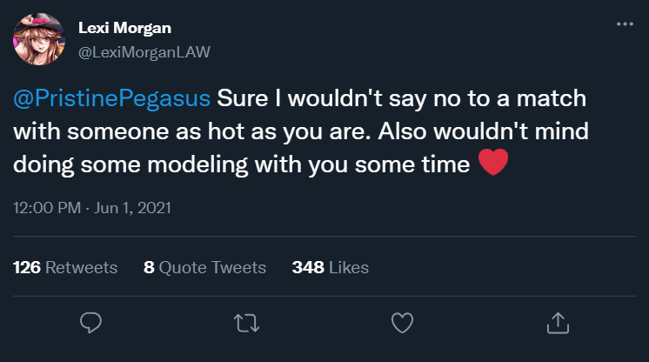This screenshot has height=362, width=649.
Task: Click the number 126 beside Retweets
Action: tap(27, 268)
